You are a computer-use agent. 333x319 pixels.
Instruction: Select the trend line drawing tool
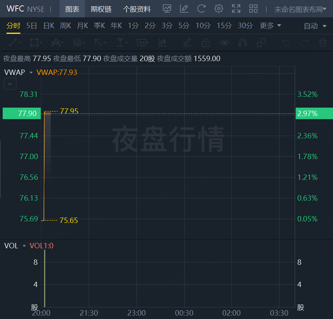[15, 42]
